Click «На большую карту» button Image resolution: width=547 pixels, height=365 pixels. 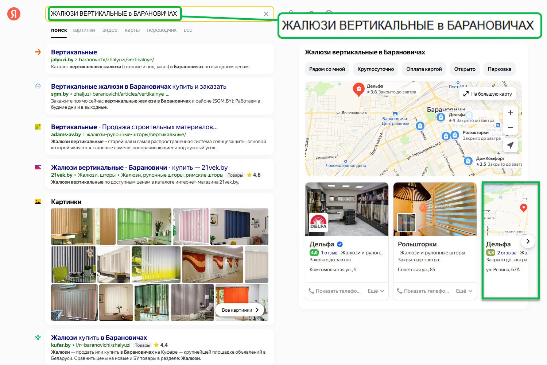click(488, 94)
